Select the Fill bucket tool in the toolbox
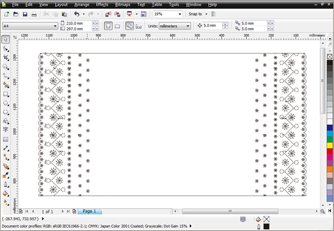Image resolution: width=334 pixels, height=231 pixels. [6, 194]
